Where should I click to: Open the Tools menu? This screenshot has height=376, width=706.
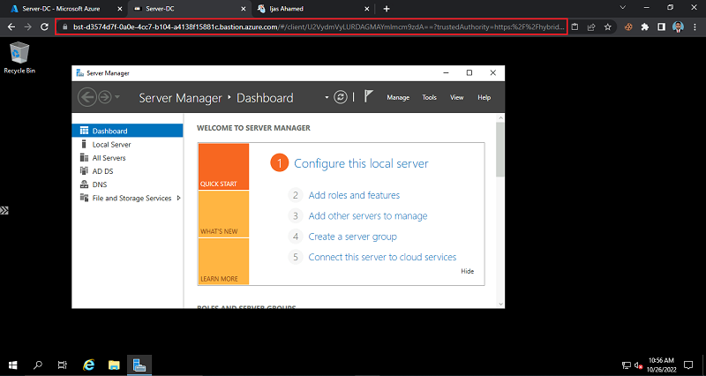[x=429, y=97]
